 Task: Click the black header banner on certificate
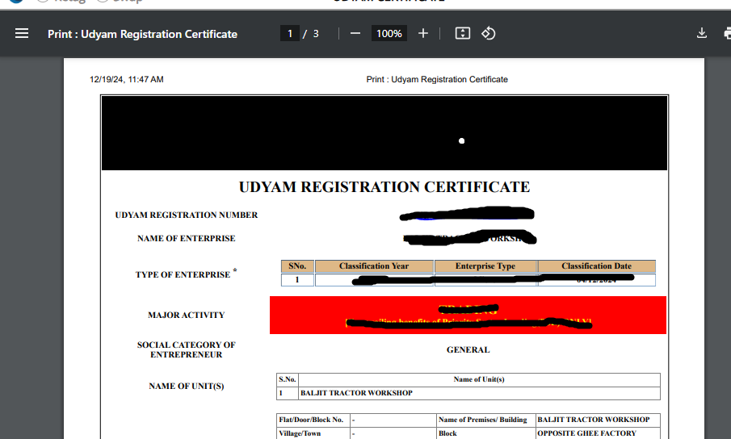click(x=384, y=133)
